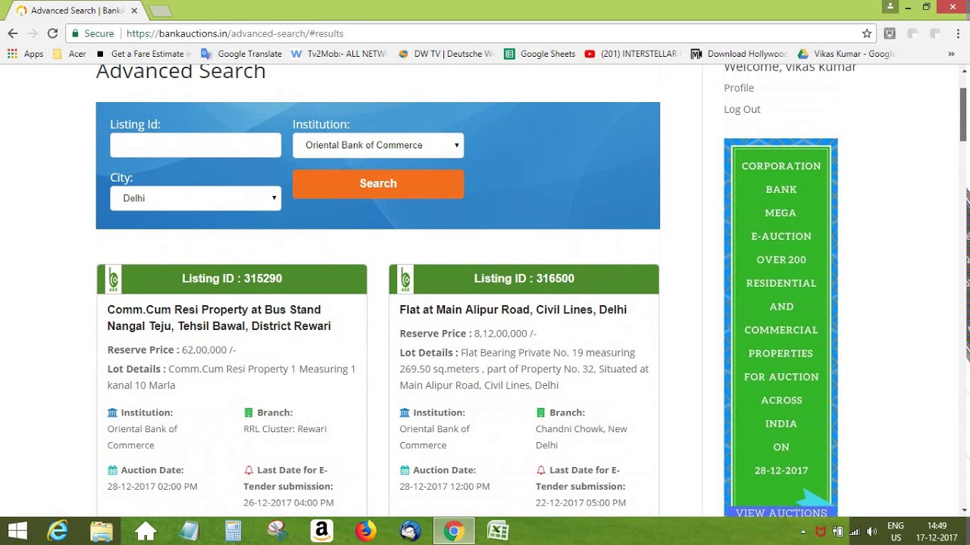
Task: Click Auction Date calendar icon in listing 315290
Action: coord(112,470)
